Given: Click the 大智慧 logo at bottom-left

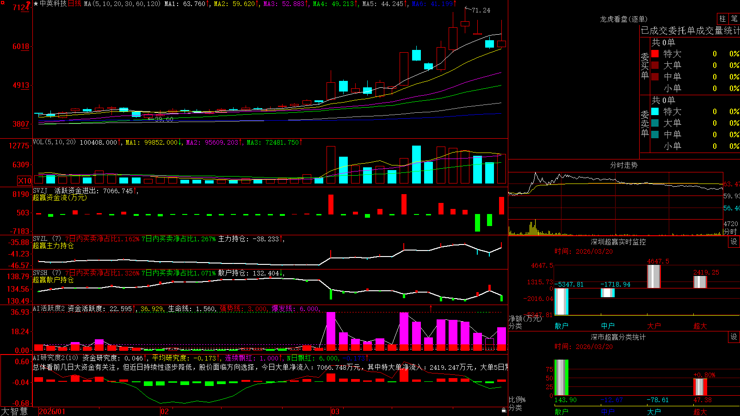Looking at the screenshot, I should [14, 411].
